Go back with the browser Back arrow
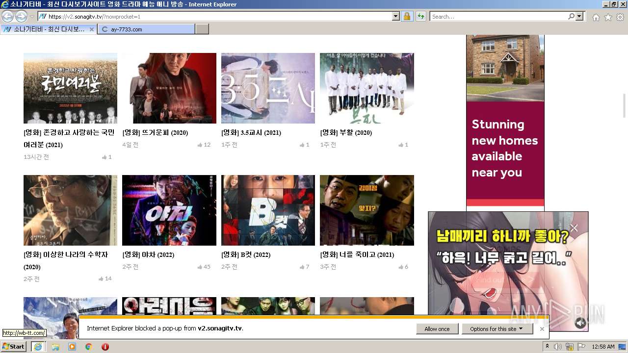This screenshot has width=628, height=353. coord(8,16)
